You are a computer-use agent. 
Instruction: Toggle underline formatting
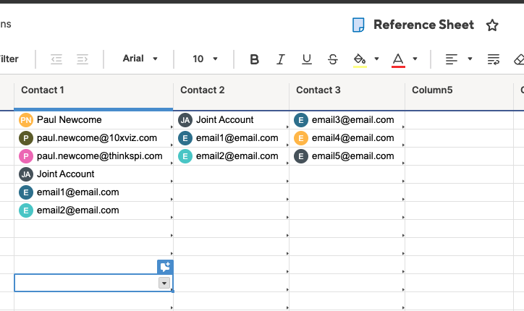click(x=306, y=59)
